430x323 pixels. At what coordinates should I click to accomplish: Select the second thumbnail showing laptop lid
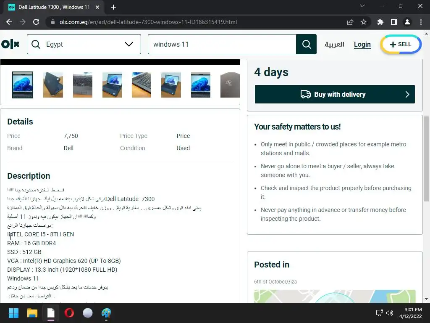tap(53, 85)
